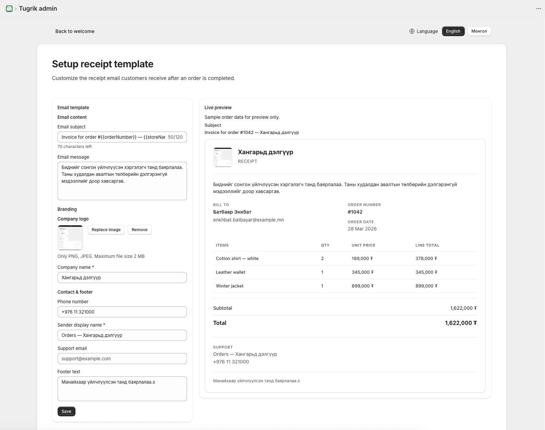Click 'Leather wallet' item row

(345, 272)
